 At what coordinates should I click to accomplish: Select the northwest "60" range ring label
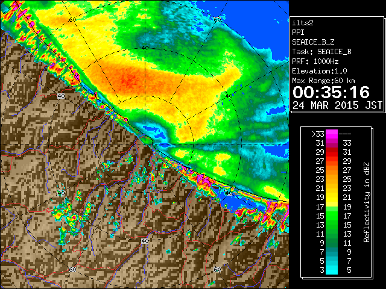tap(72, 19)
